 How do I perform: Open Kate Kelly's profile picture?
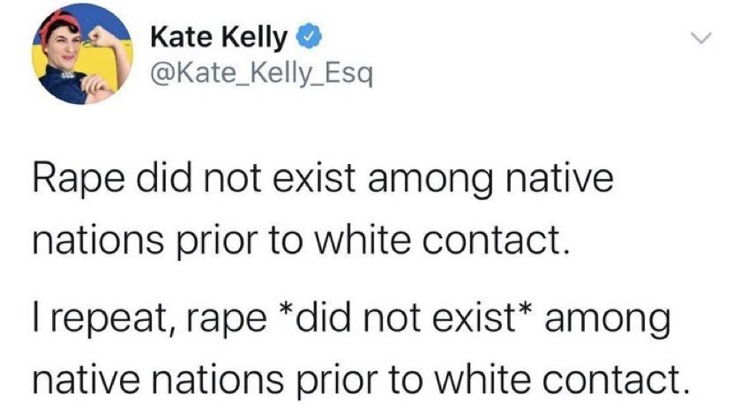pos(81,54)
